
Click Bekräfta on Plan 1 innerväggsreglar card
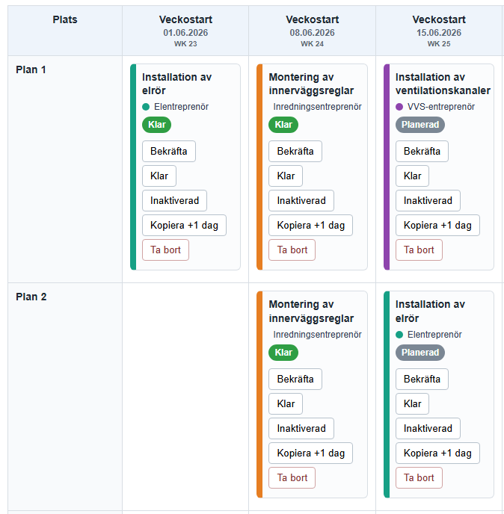point(295,151)
